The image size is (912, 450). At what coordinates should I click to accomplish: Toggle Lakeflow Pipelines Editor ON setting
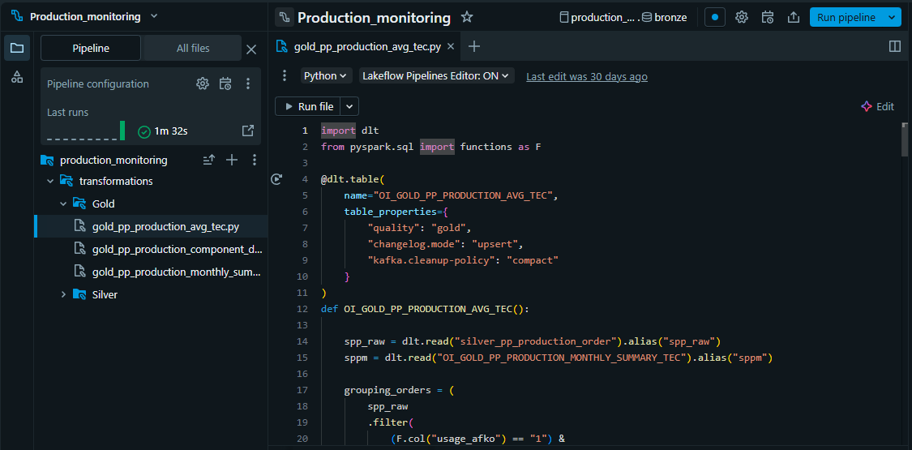click(x=436, y=75)
